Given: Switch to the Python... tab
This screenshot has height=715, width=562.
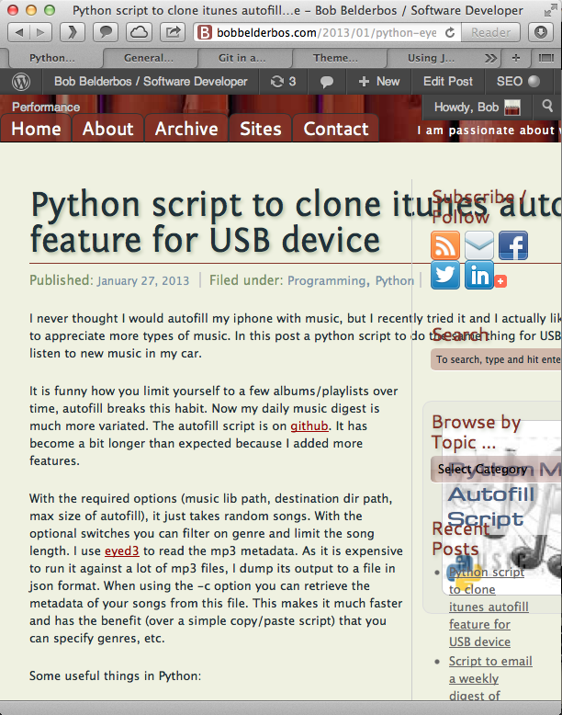Looking at the screenshot, I should tap(52, 58).
